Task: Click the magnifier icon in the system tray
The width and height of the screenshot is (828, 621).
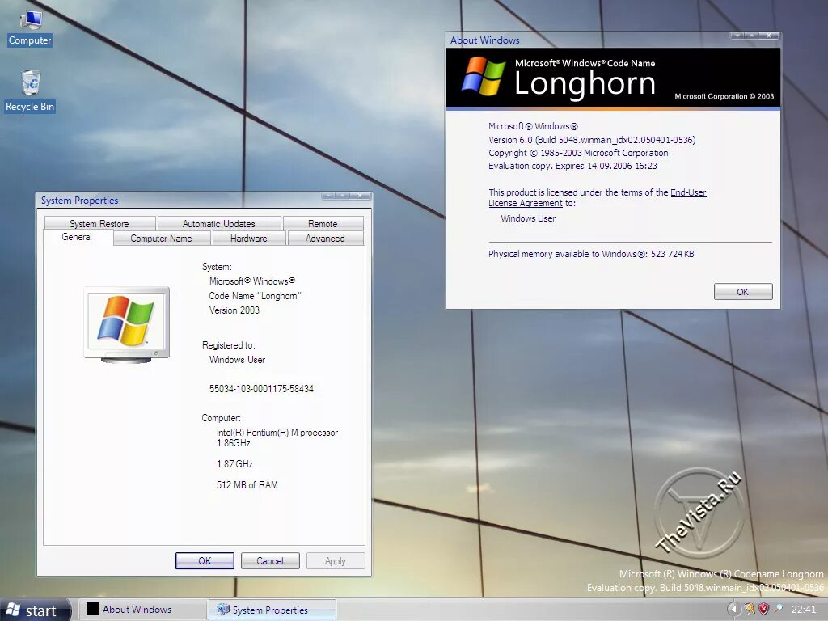Action: click(778, 609)
